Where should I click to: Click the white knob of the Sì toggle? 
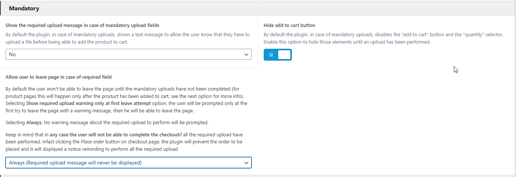coord(284,55)
